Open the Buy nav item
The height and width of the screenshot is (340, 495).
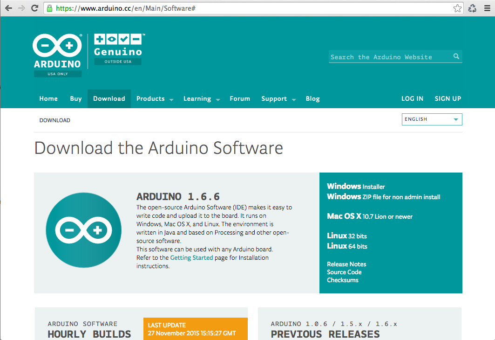pos(76,99)
